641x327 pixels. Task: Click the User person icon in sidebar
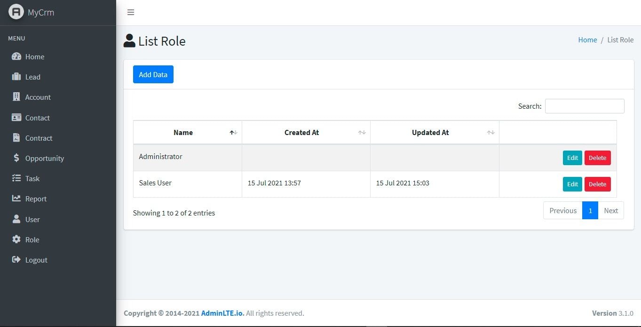pyautogui.click(x=16, y=219)
